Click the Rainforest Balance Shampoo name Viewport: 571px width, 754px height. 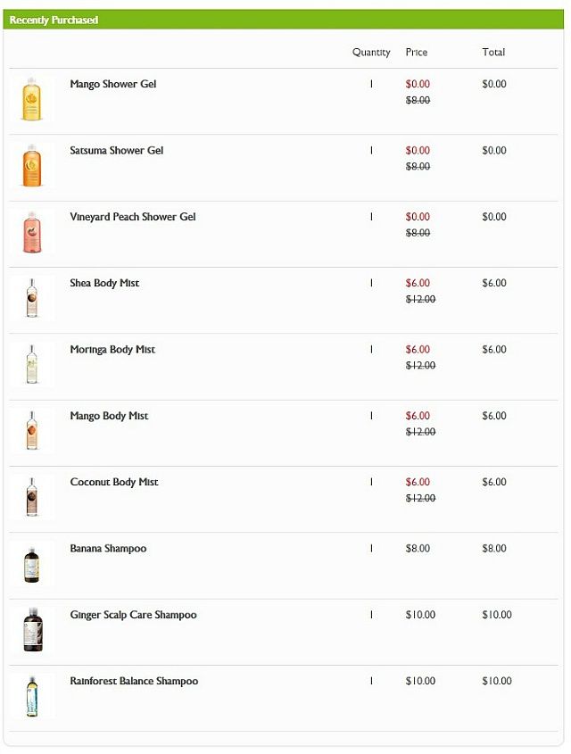[x=134, y=682]
